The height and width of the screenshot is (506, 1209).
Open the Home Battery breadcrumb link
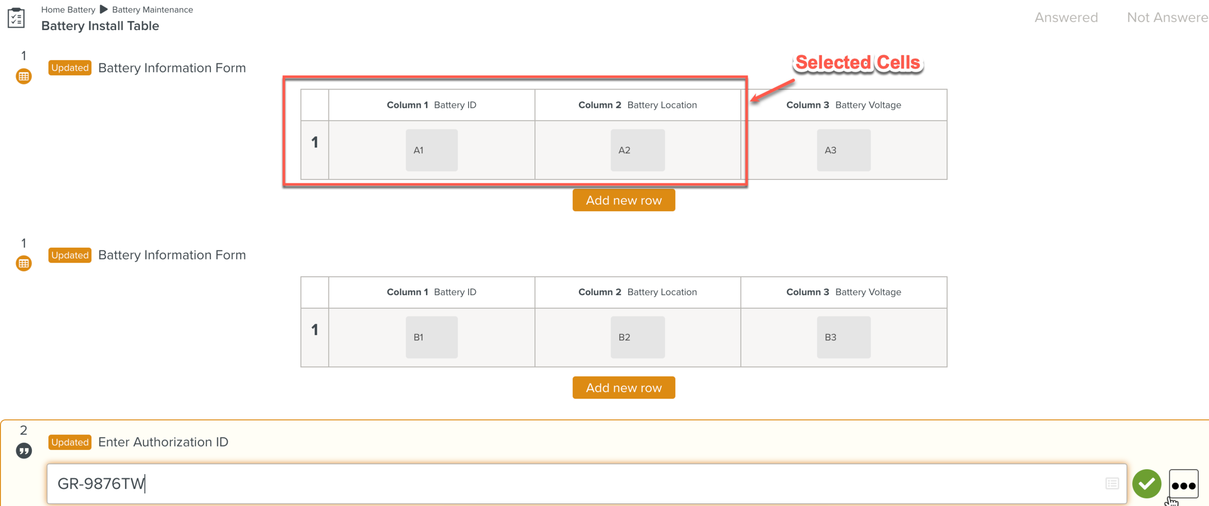click(x=68, y=10)
